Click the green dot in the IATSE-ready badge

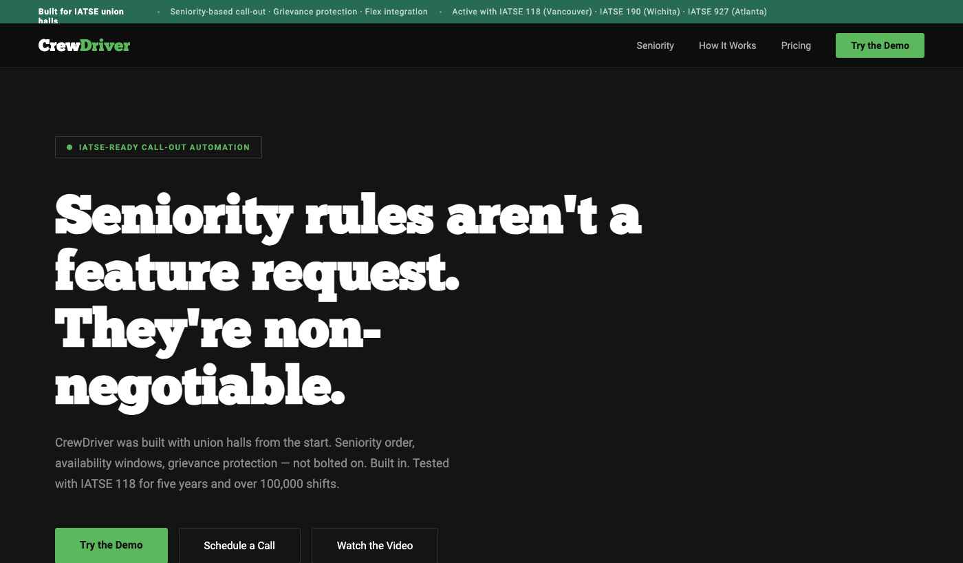tap(69, 147)
